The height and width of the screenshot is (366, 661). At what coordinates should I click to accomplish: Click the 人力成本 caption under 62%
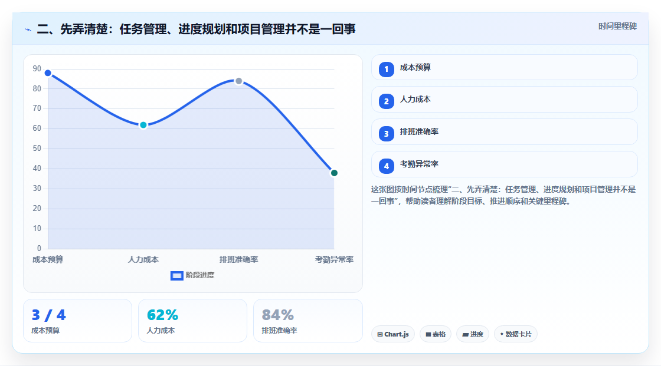161,330
